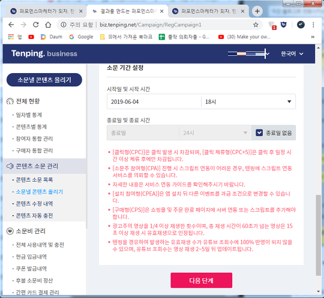Open the Apps grid bookmark icon
Viewport: 324px width, 298px height.
pyautogui.click(x=11, y=37)
